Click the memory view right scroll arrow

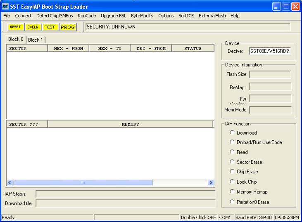pos(211,182)
